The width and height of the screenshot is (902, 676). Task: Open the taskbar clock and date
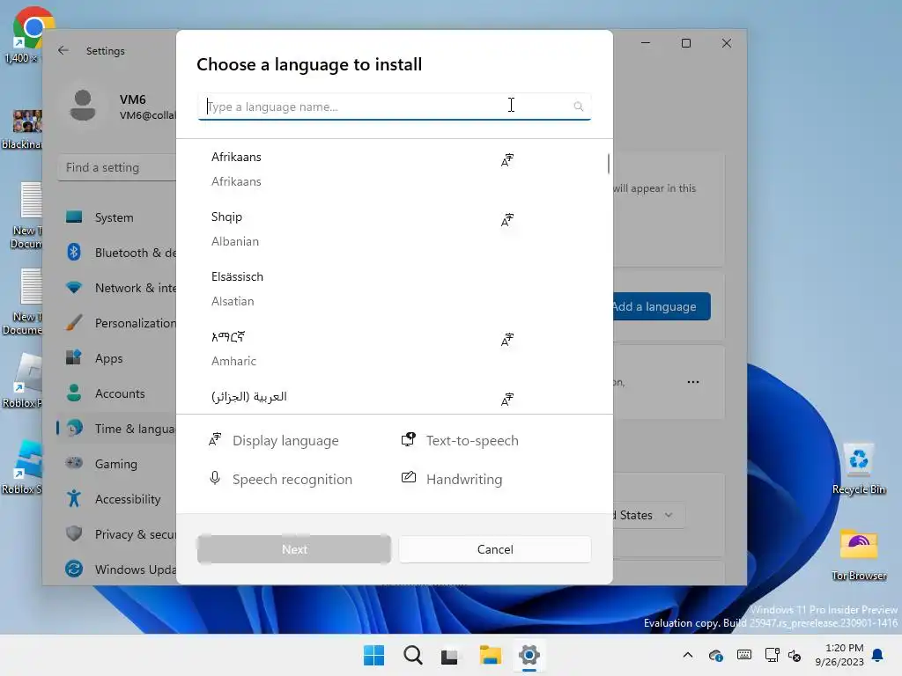click(839, 655)
